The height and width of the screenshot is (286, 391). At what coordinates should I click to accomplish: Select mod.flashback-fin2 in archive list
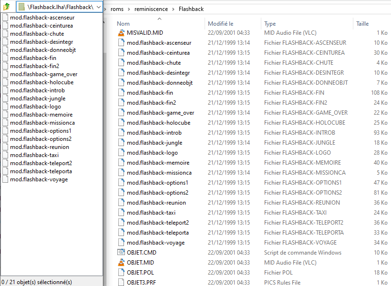35,66
